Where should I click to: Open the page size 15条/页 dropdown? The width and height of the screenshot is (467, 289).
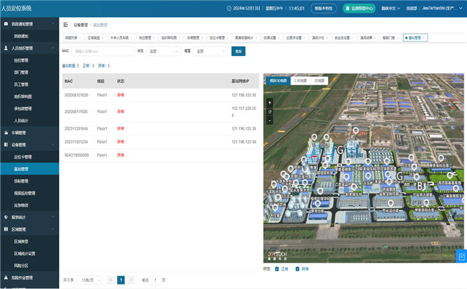pyautogui.click(x=89, y=280)
